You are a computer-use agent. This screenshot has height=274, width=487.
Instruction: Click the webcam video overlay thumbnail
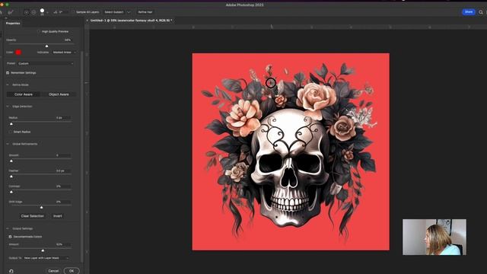pos(434,237)
